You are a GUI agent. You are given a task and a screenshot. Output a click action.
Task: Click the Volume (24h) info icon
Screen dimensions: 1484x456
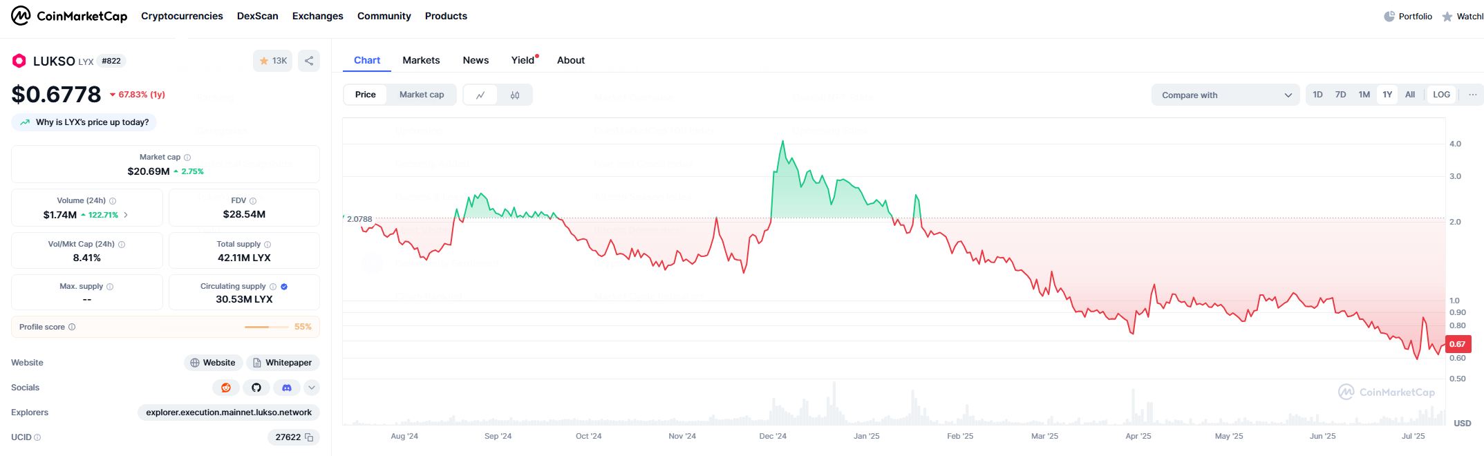113,201
